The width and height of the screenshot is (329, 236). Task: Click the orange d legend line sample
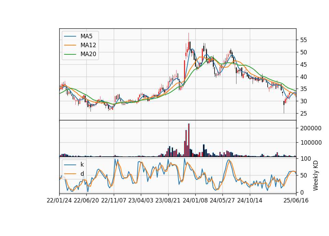click(x=70, y=174)
